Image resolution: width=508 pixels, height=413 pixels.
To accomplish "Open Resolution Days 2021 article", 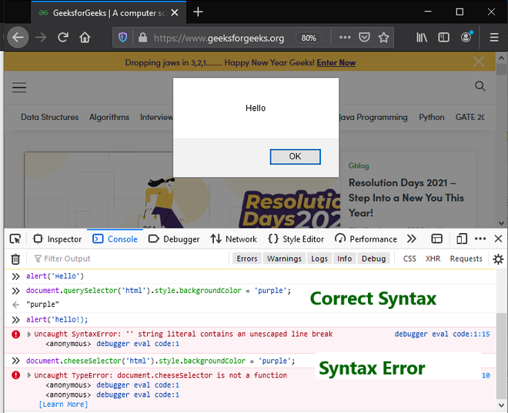I will [x=406, y=198].
